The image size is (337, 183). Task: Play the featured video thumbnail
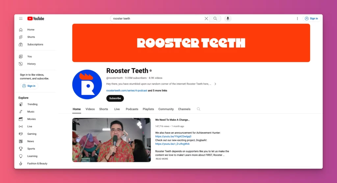click(112, 140)
